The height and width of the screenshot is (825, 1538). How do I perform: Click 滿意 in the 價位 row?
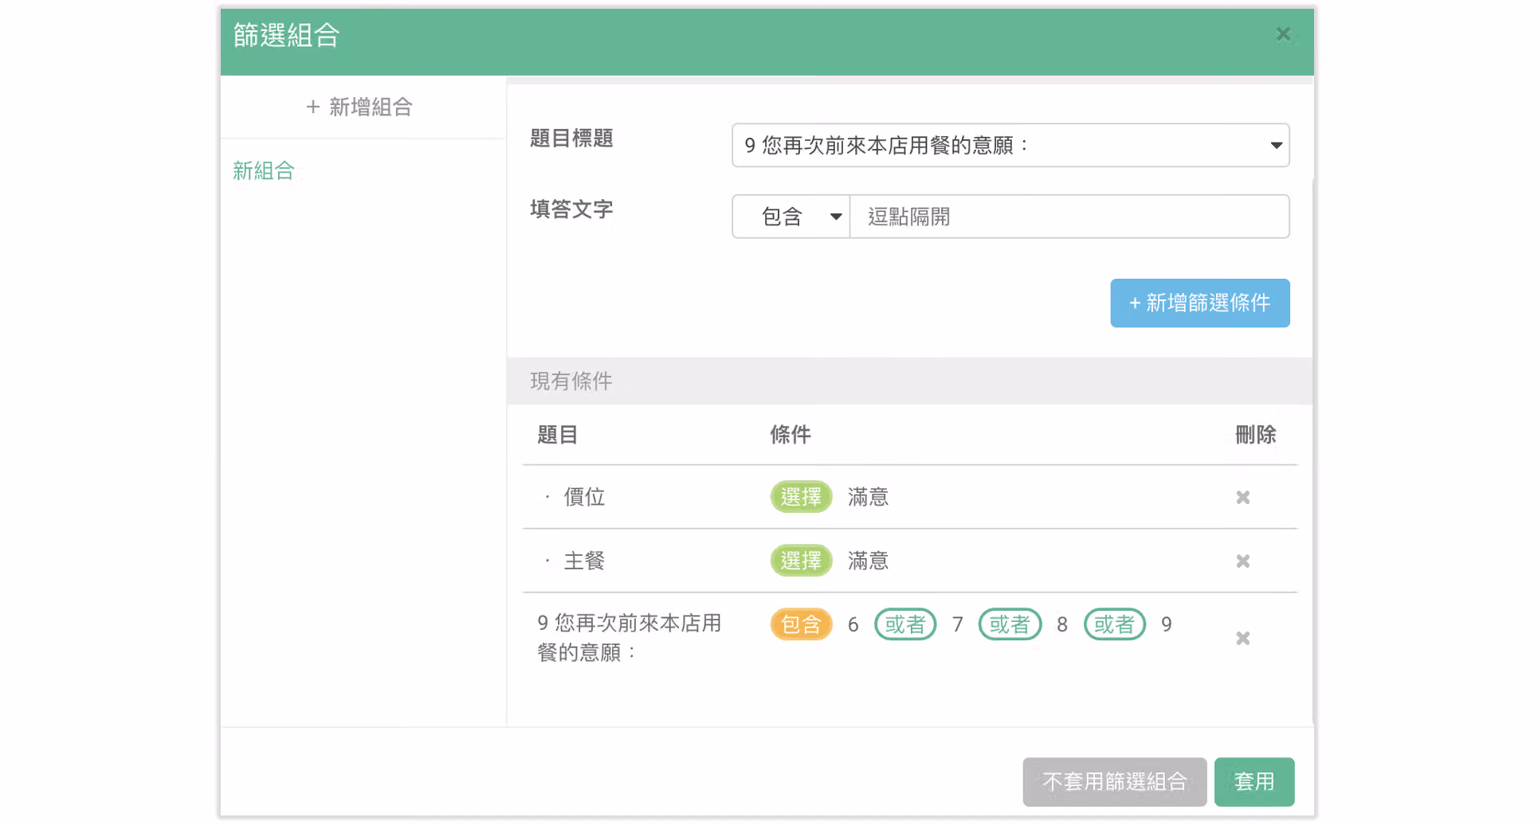point(868,497)
